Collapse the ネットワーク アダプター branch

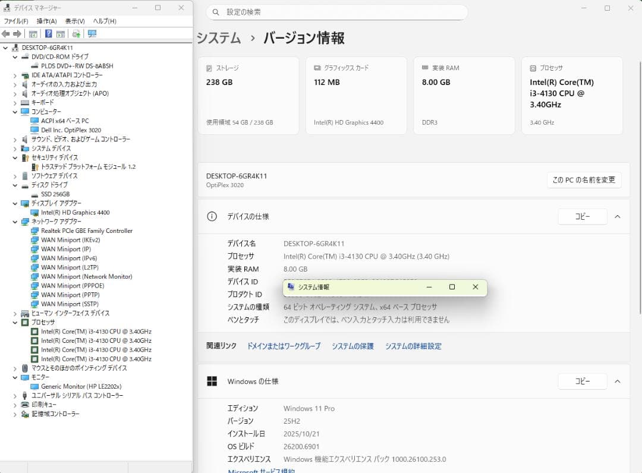[x=14, y=222]
